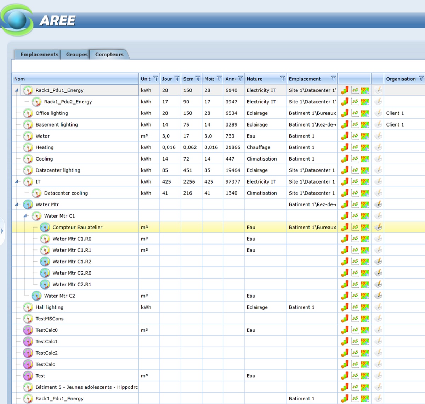This screenshot has width=425, height=404.
Task: Select the Water Mtr C2.R1 meter
Action: (x=72, y=284)
